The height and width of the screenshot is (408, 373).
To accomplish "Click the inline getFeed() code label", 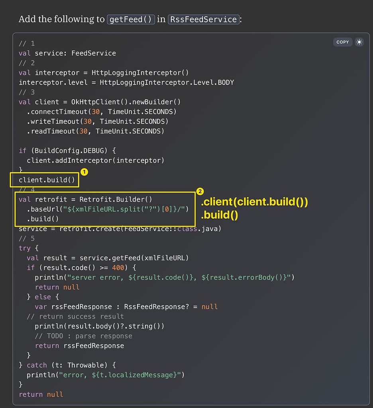I will tap(131, 20).
